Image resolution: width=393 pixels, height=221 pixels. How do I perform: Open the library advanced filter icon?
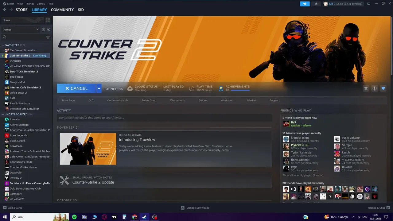[x=48, y=37]
